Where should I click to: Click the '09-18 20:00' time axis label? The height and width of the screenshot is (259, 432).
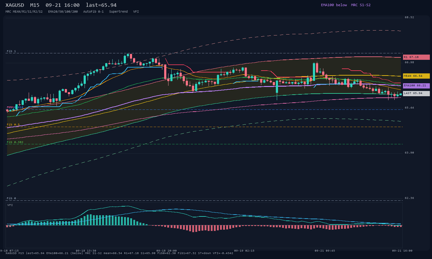pyautogui.click(x=167, y=251)
